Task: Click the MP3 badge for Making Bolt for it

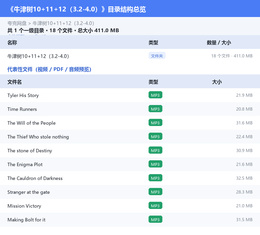Action: (x=155, y=219)
